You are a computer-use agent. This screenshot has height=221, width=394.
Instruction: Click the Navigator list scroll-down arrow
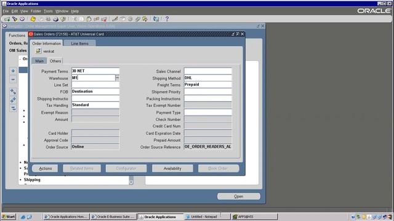pyautogui.click(x=131, y=182)
